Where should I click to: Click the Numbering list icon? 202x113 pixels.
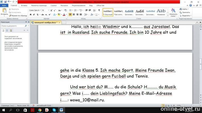point(76,10)
